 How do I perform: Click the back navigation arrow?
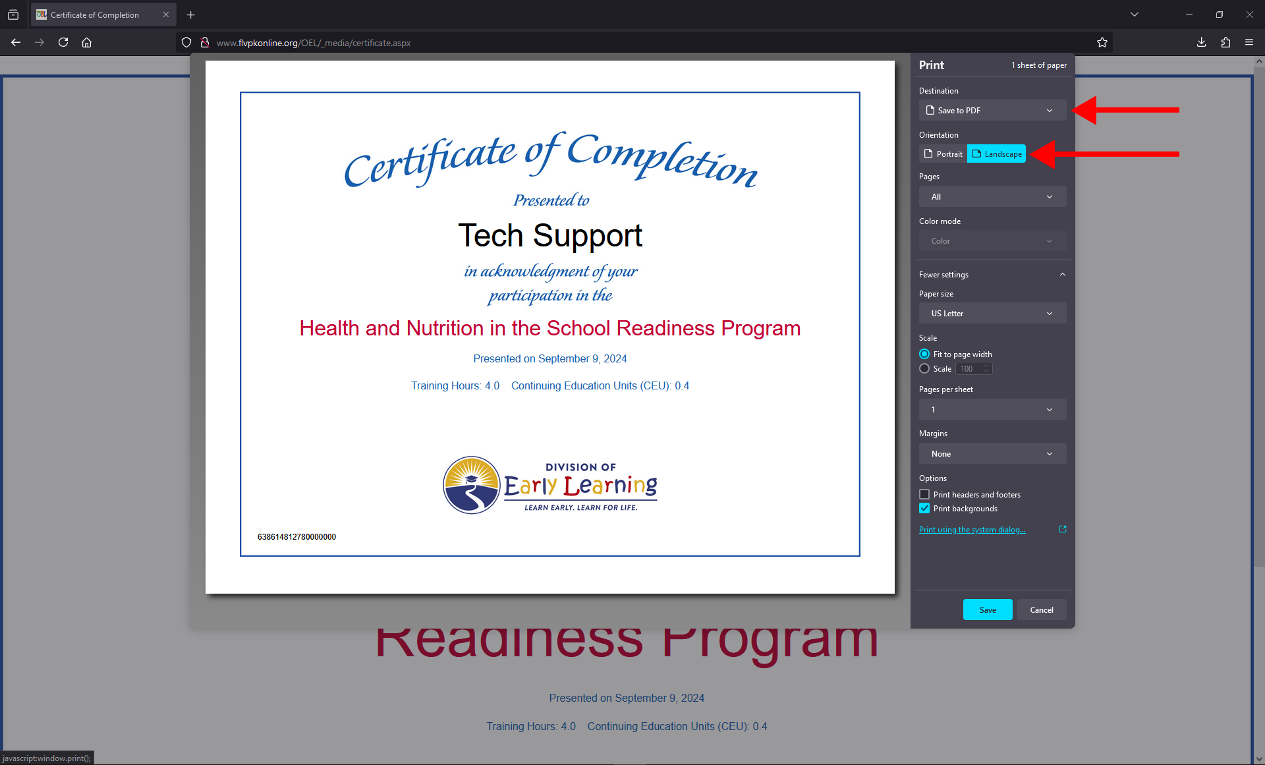click(x=16, y=42)
